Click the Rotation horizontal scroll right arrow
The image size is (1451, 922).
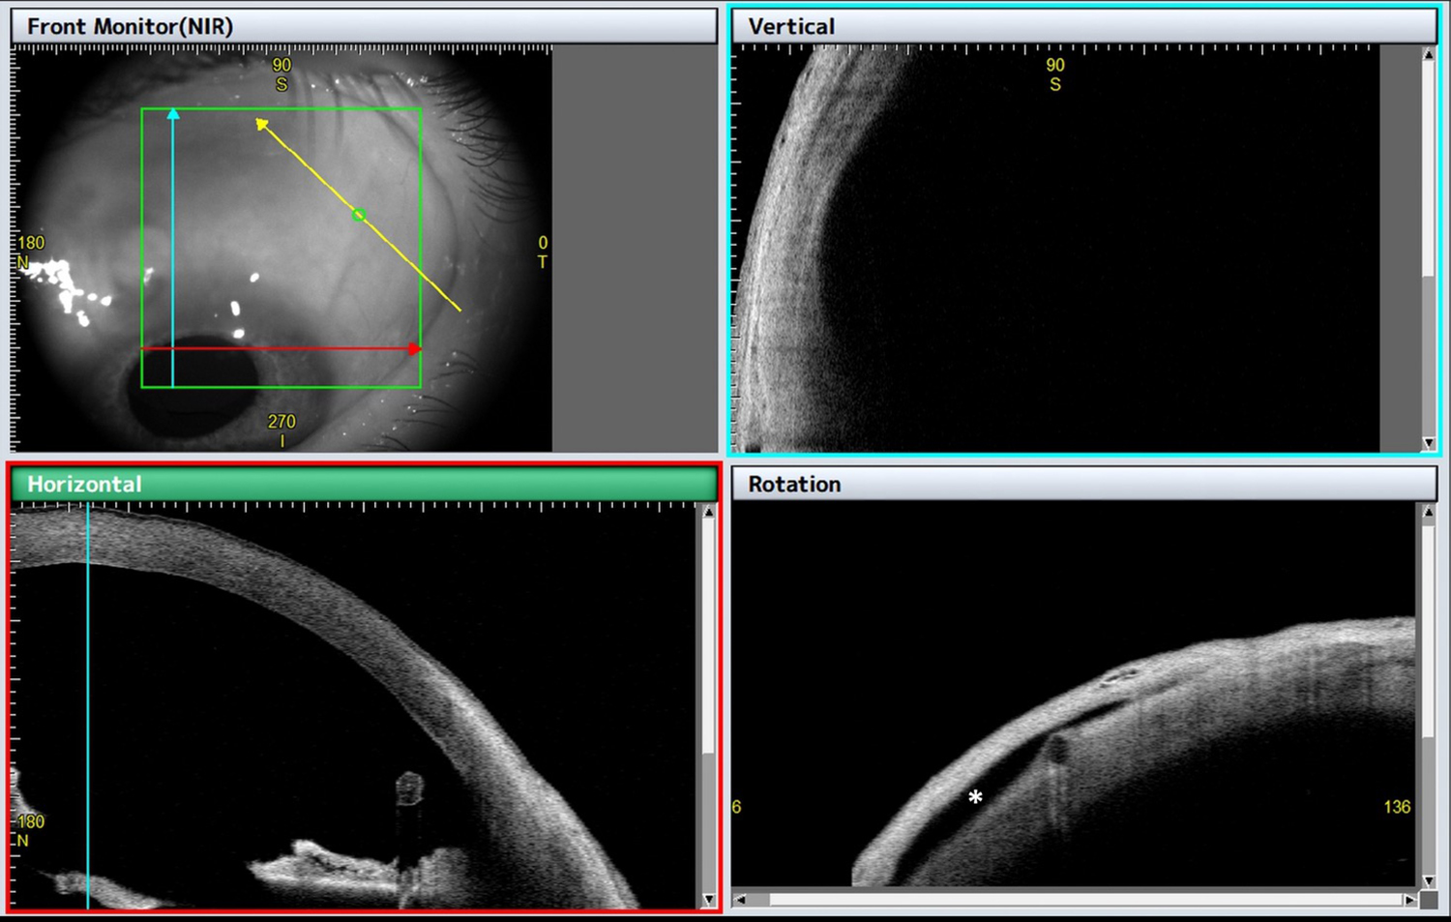[x=1409, y=899]
